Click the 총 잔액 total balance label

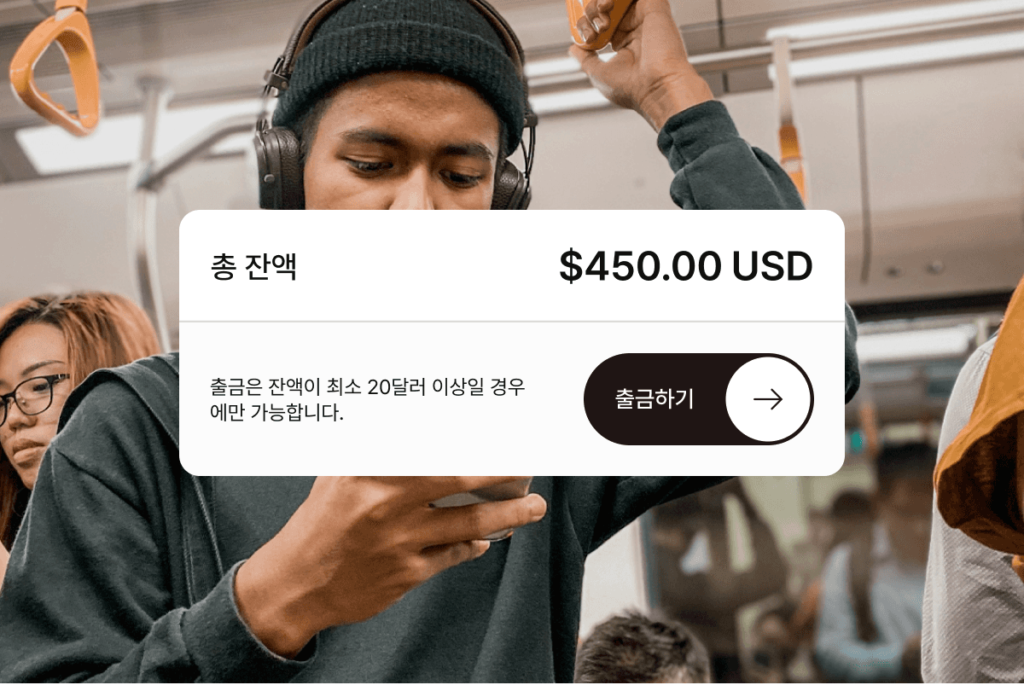pos(253,267)
